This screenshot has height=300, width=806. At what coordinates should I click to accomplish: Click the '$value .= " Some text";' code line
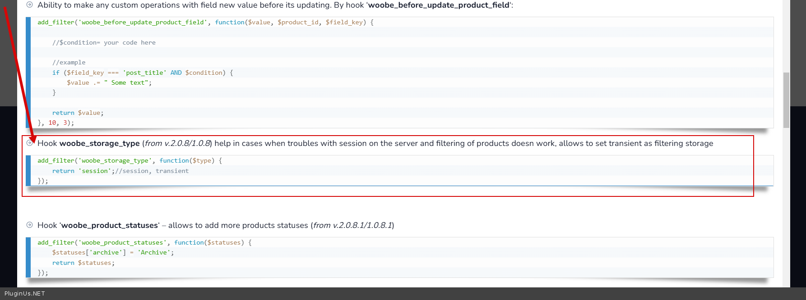[109, 82]
